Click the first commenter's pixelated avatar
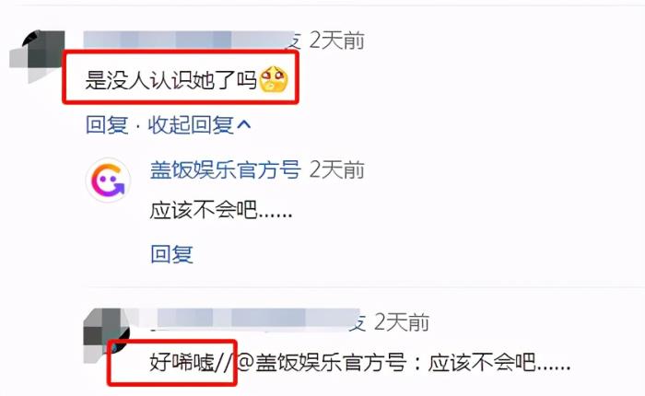Image resolution: width=645 pixels, height=396 pixels. (37, 55)
